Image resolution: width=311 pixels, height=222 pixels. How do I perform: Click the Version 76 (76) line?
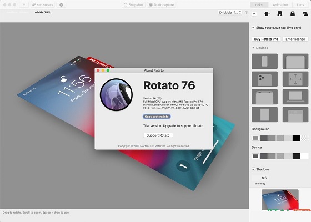[152, 98]
